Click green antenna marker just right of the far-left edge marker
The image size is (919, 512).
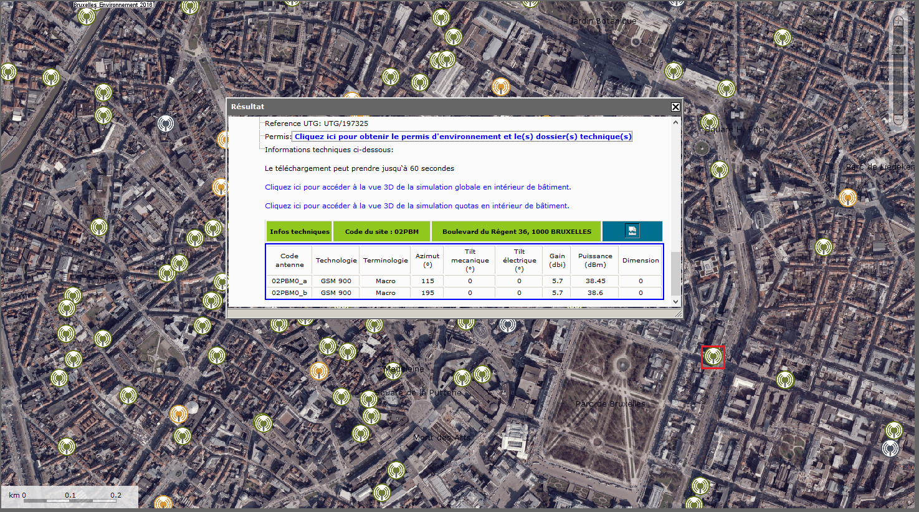click(x=51, y=78)
